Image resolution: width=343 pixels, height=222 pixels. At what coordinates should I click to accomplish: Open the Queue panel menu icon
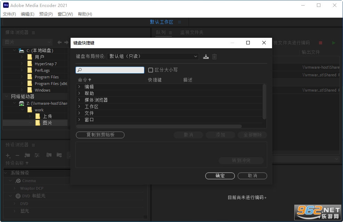170,33
